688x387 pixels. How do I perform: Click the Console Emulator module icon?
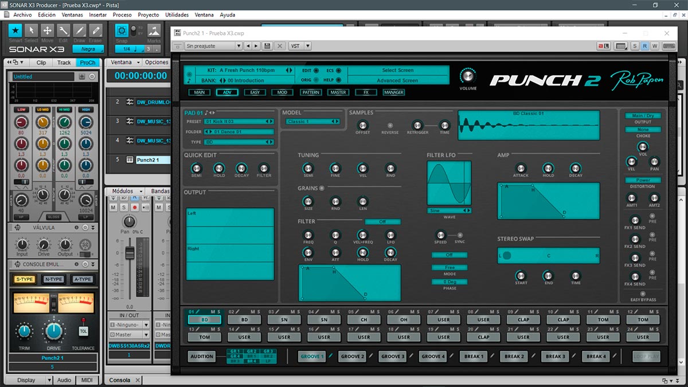16,264
